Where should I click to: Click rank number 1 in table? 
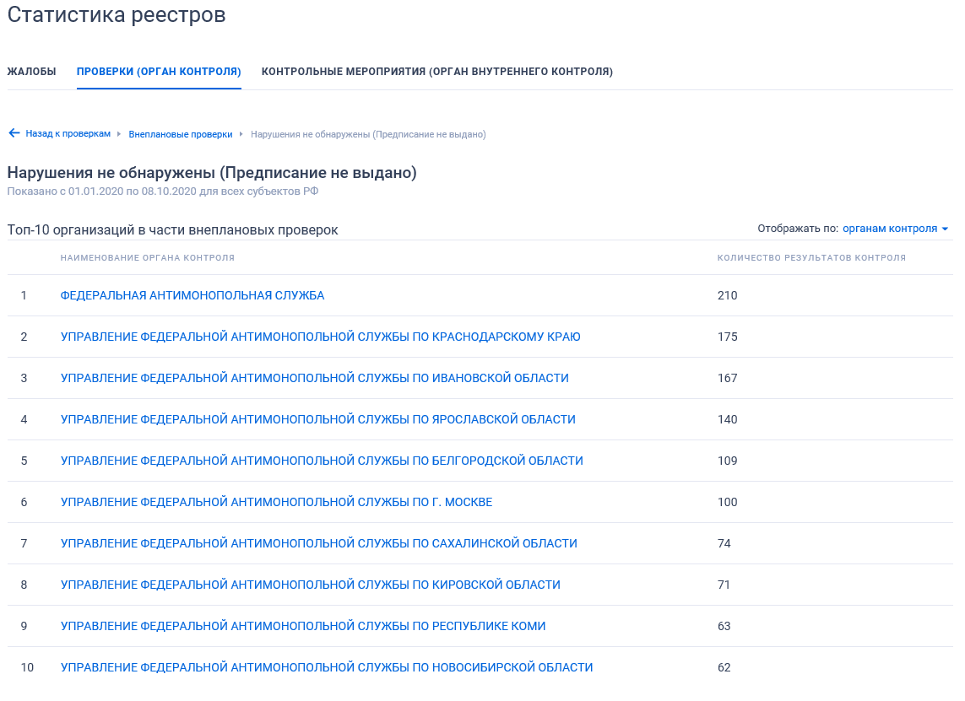coord(24,295)
